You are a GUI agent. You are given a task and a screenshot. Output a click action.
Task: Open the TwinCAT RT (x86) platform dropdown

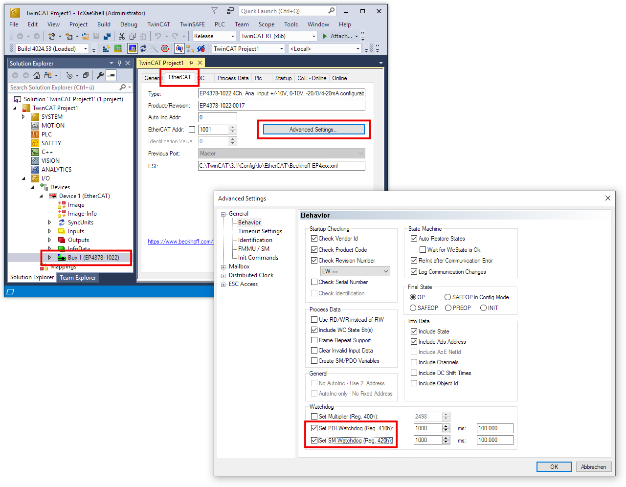click(x=278, y=36)
